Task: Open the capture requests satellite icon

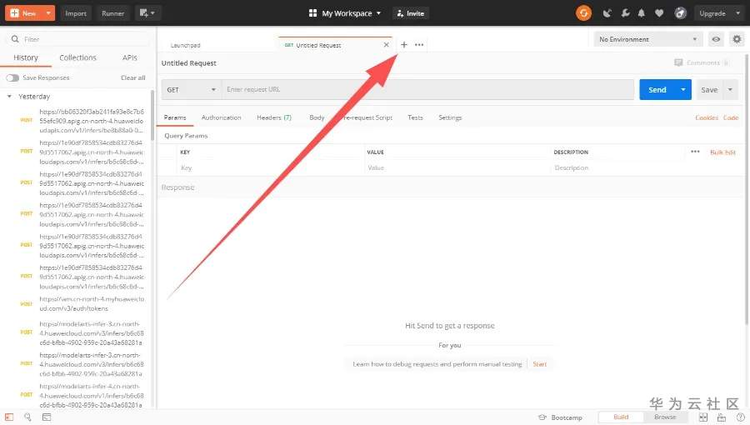Action: point(607,13)
